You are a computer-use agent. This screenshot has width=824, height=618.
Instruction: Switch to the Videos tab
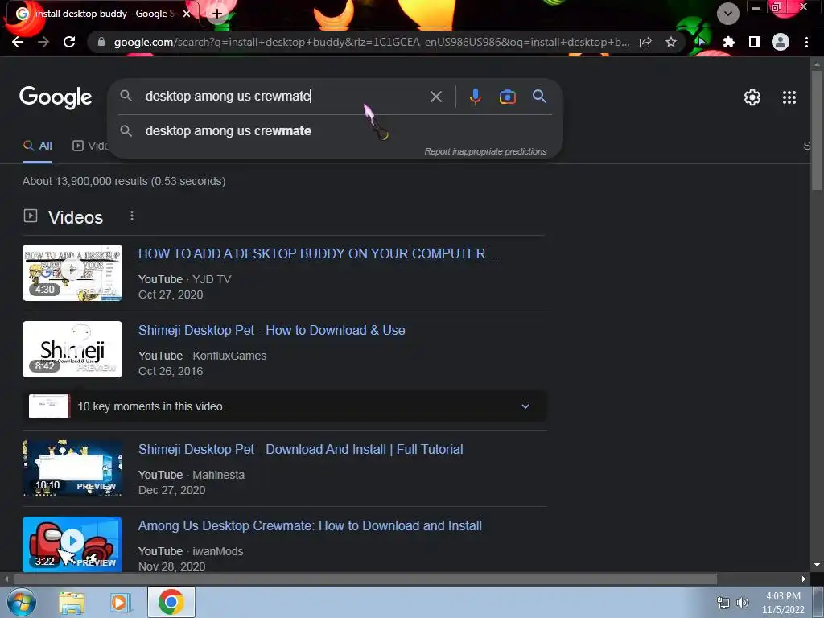(90, 146)
